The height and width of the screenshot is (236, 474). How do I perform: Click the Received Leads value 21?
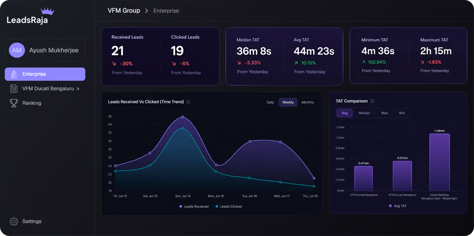click(x=117, y=51)
